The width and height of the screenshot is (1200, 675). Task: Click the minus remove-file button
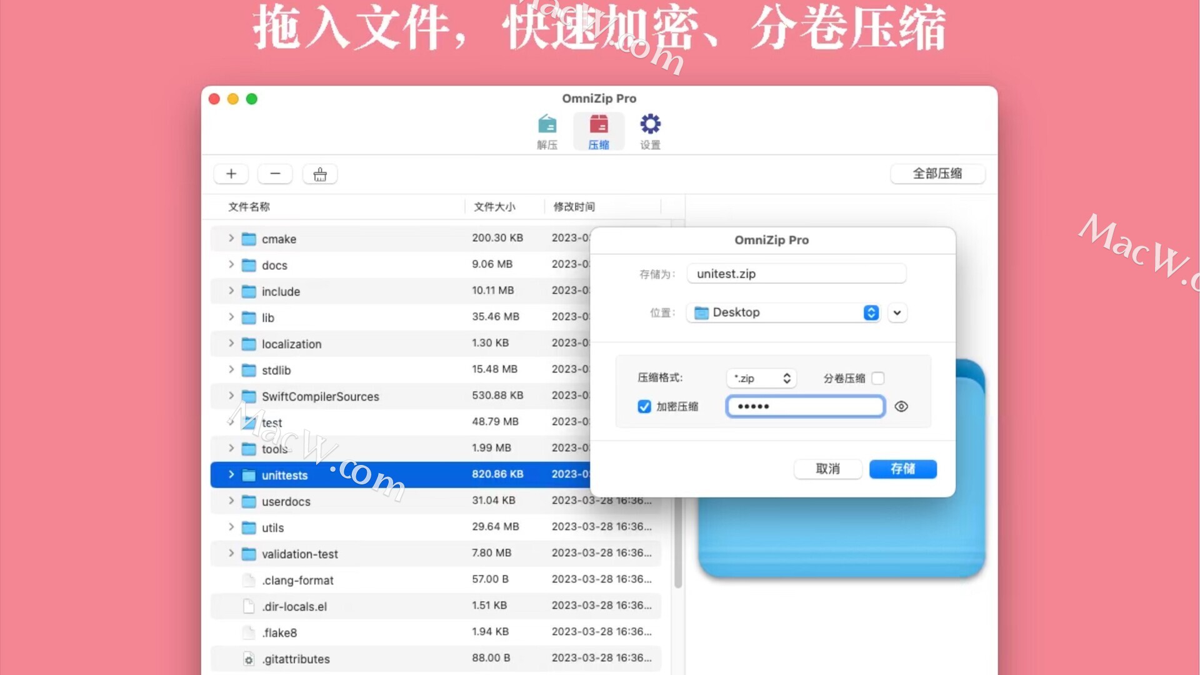275,174
